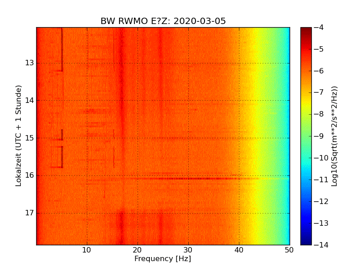This screenshot has height=272, width=362.
Task: Click the colorbar label 'Log10(Sqrt(m**2/s**2/Hz))'
Action: 334,136
